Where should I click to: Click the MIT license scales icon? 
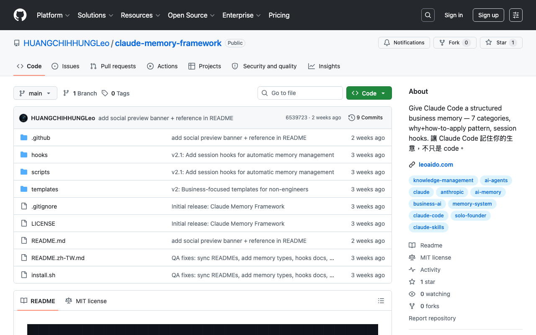coord(412,257)
